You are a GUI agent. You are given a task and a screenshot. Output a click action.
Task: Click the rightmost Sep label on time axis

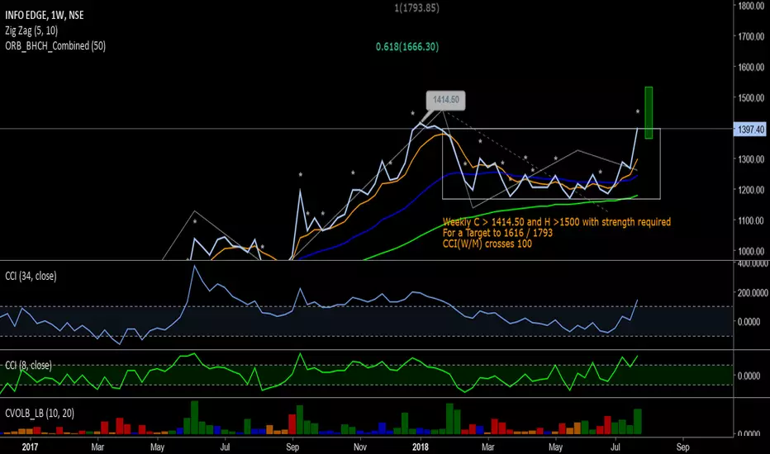pyautogui.click(x=682, y=447)
